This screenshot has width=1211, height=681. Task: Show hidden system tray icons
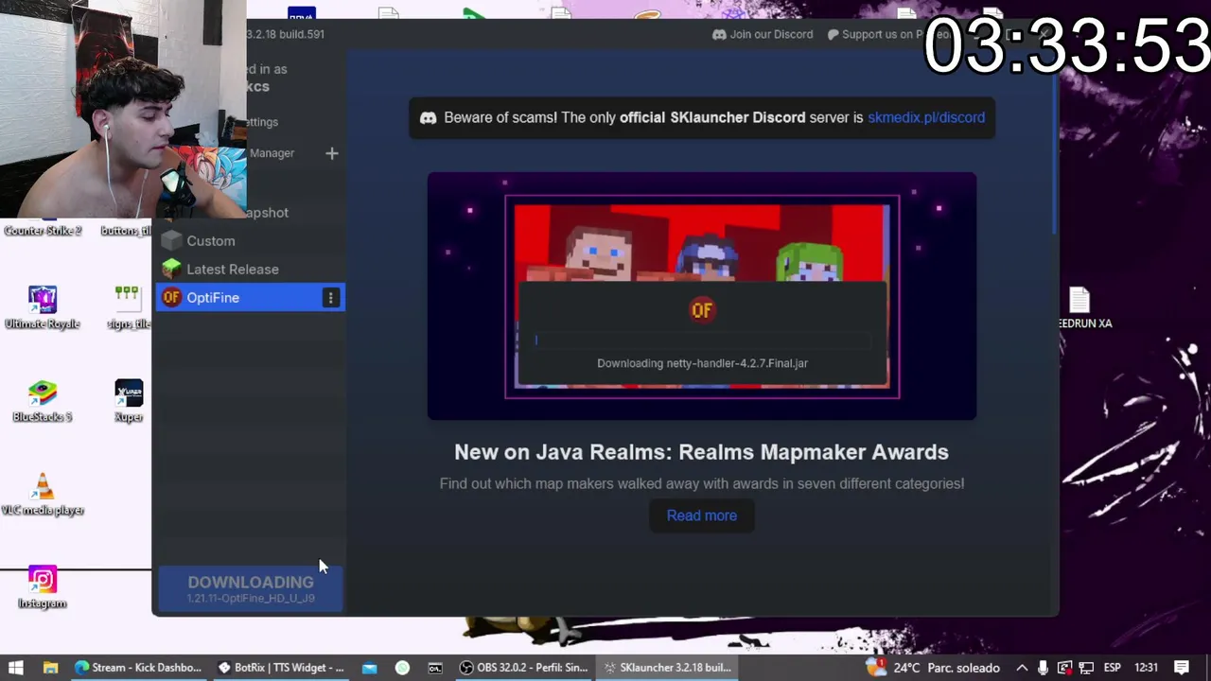[1022, 668]
